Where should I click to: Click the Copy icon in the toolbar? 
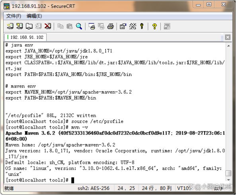pyautogui.click(x=60, y=26)
